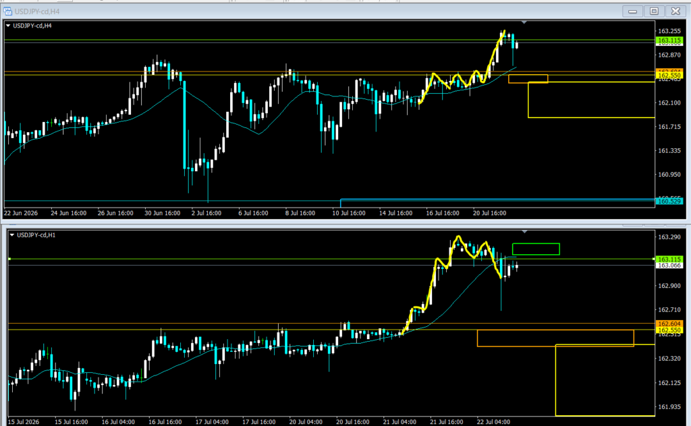Click the 161.335 price scale label

coord(669,150)
